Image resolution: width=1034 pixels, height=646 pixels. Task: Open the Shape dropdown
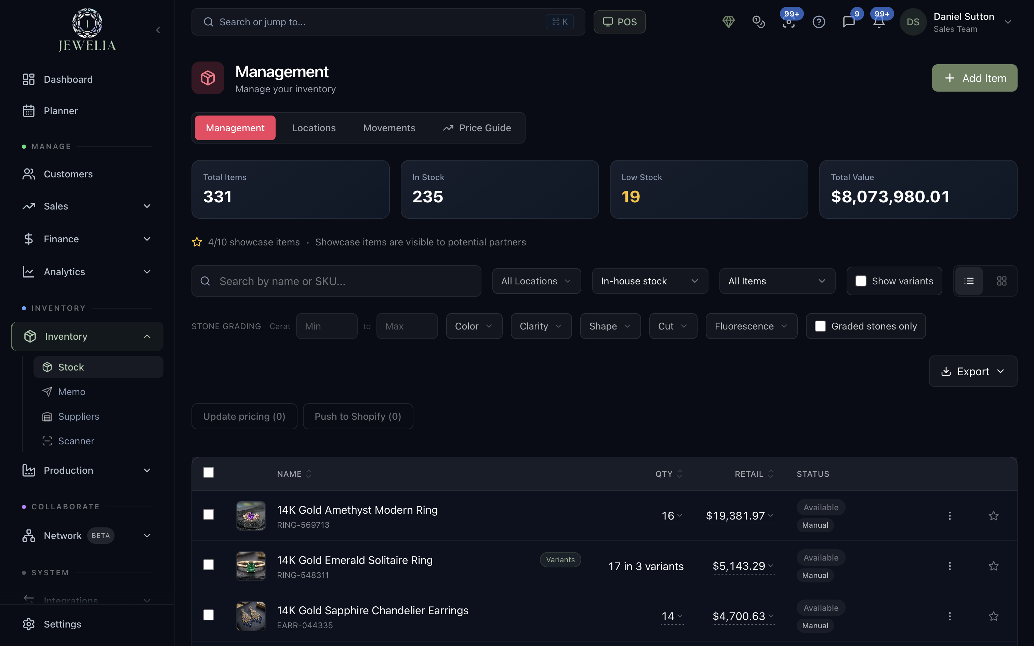(610, 326)
